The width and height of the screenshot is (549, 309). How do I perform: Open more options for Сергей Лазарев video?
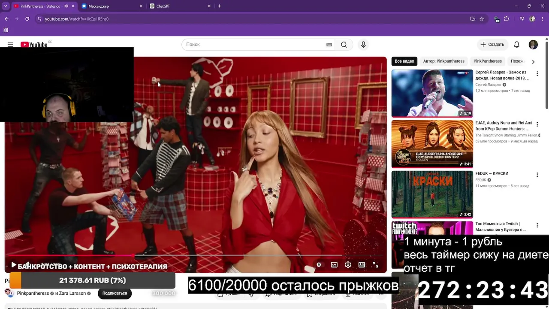(x=537, y=74)
